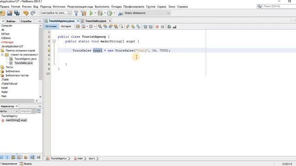Click the Источник view button
Screen dimensions: 296x166
pos(51,26)
